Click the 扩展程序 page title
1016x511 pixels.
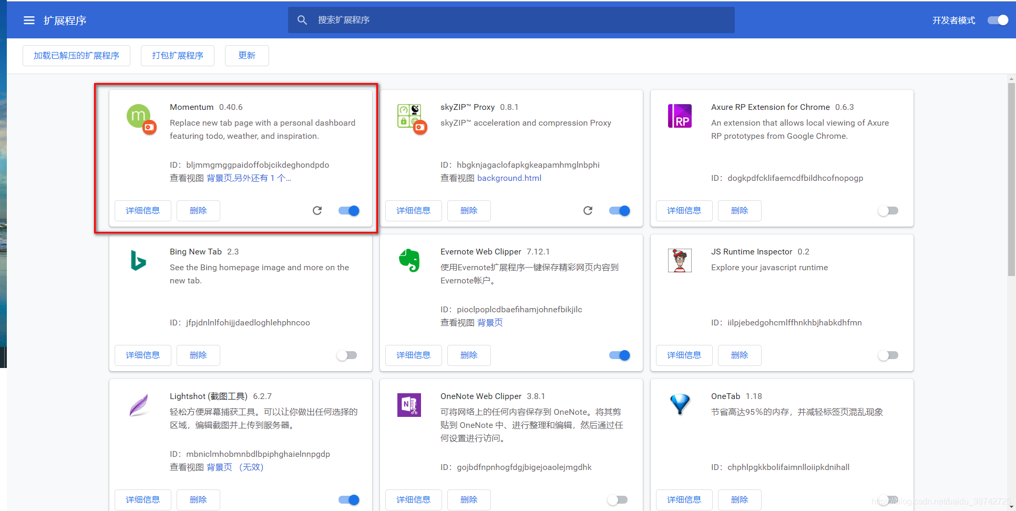65,21
